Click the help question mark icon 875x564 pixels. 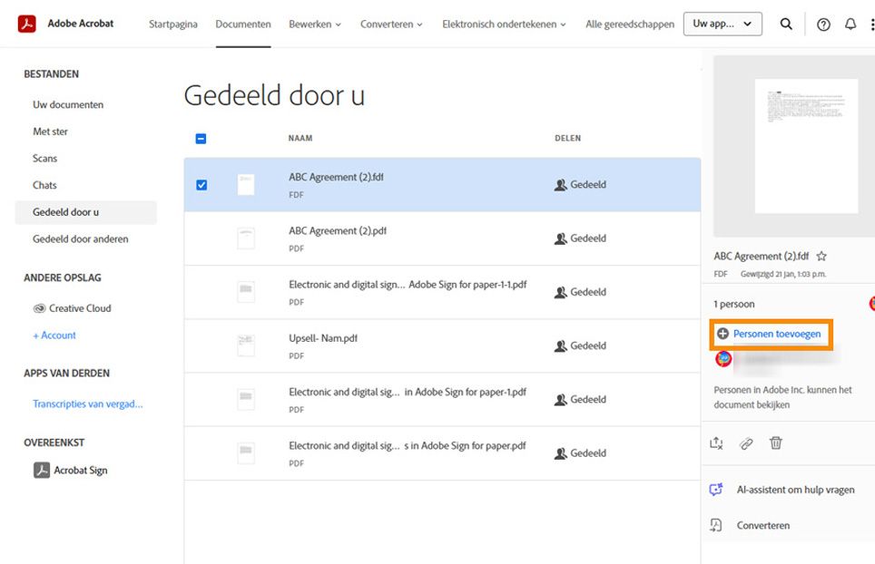822,24
